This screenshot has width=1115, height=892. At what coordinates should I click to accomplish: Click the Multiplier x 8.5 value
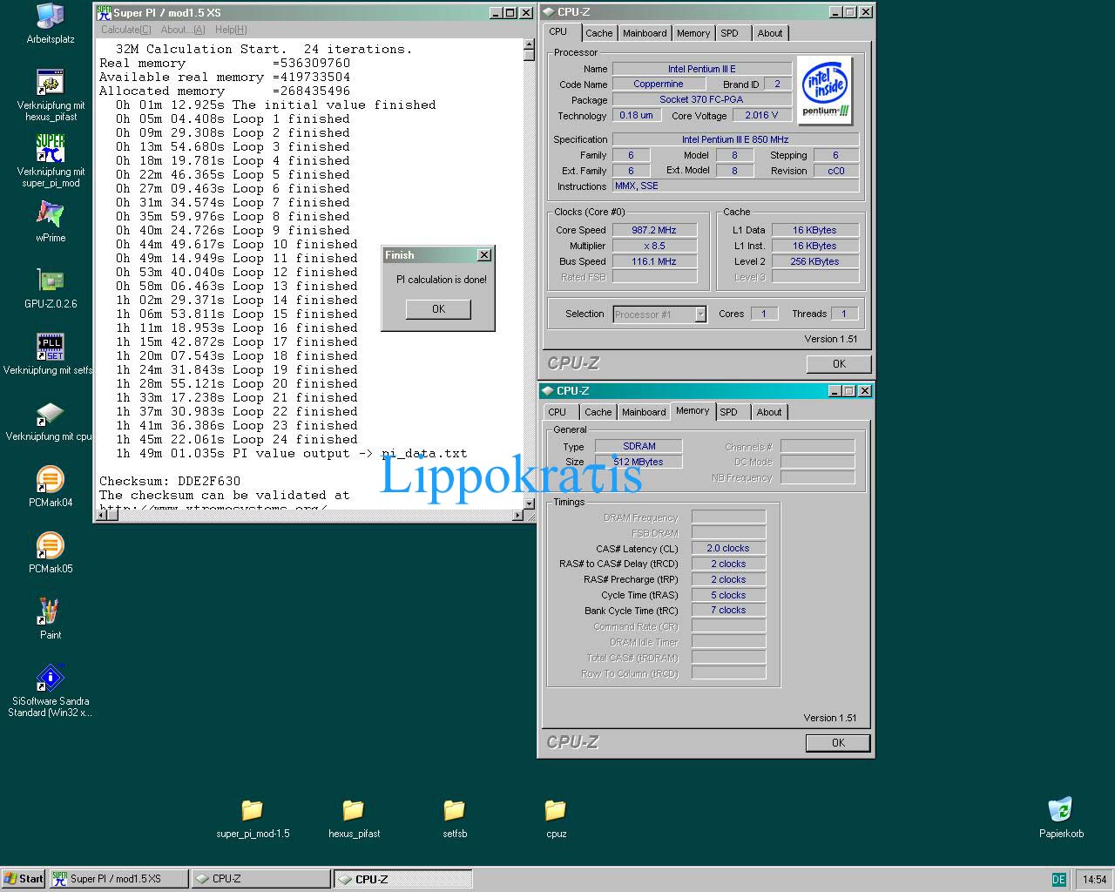point(654,246)
